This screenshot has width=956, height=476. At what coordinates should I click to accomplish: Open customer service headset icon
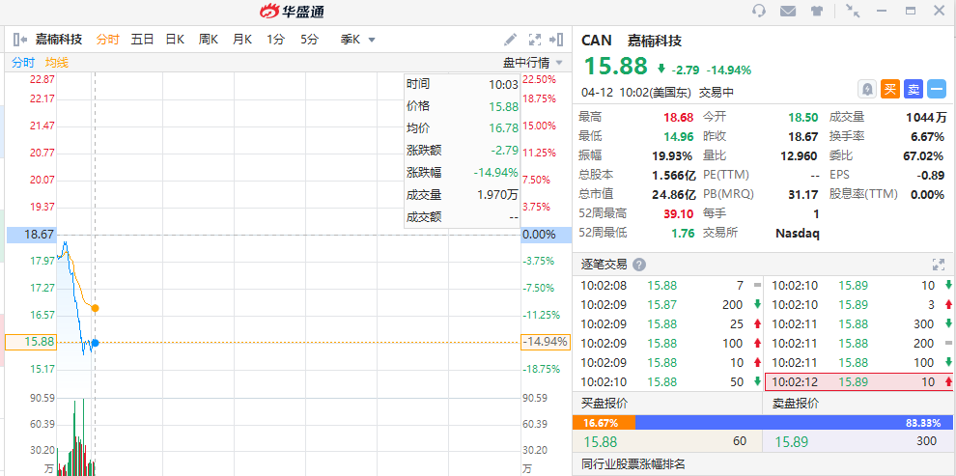point(759,12)
